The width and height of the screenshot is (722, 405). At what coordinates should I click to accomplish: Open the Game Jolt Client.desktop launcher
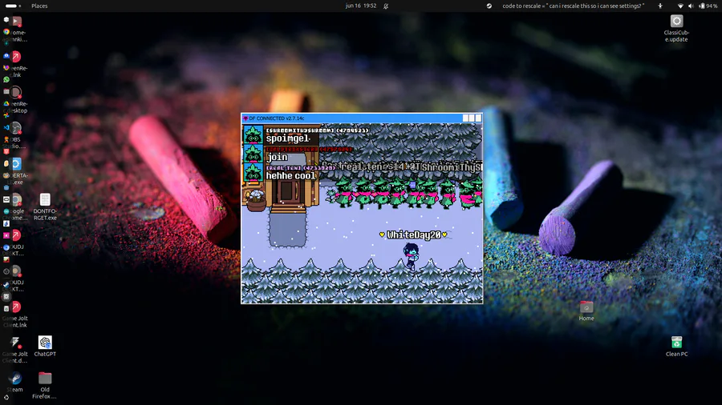coord(15,350)
